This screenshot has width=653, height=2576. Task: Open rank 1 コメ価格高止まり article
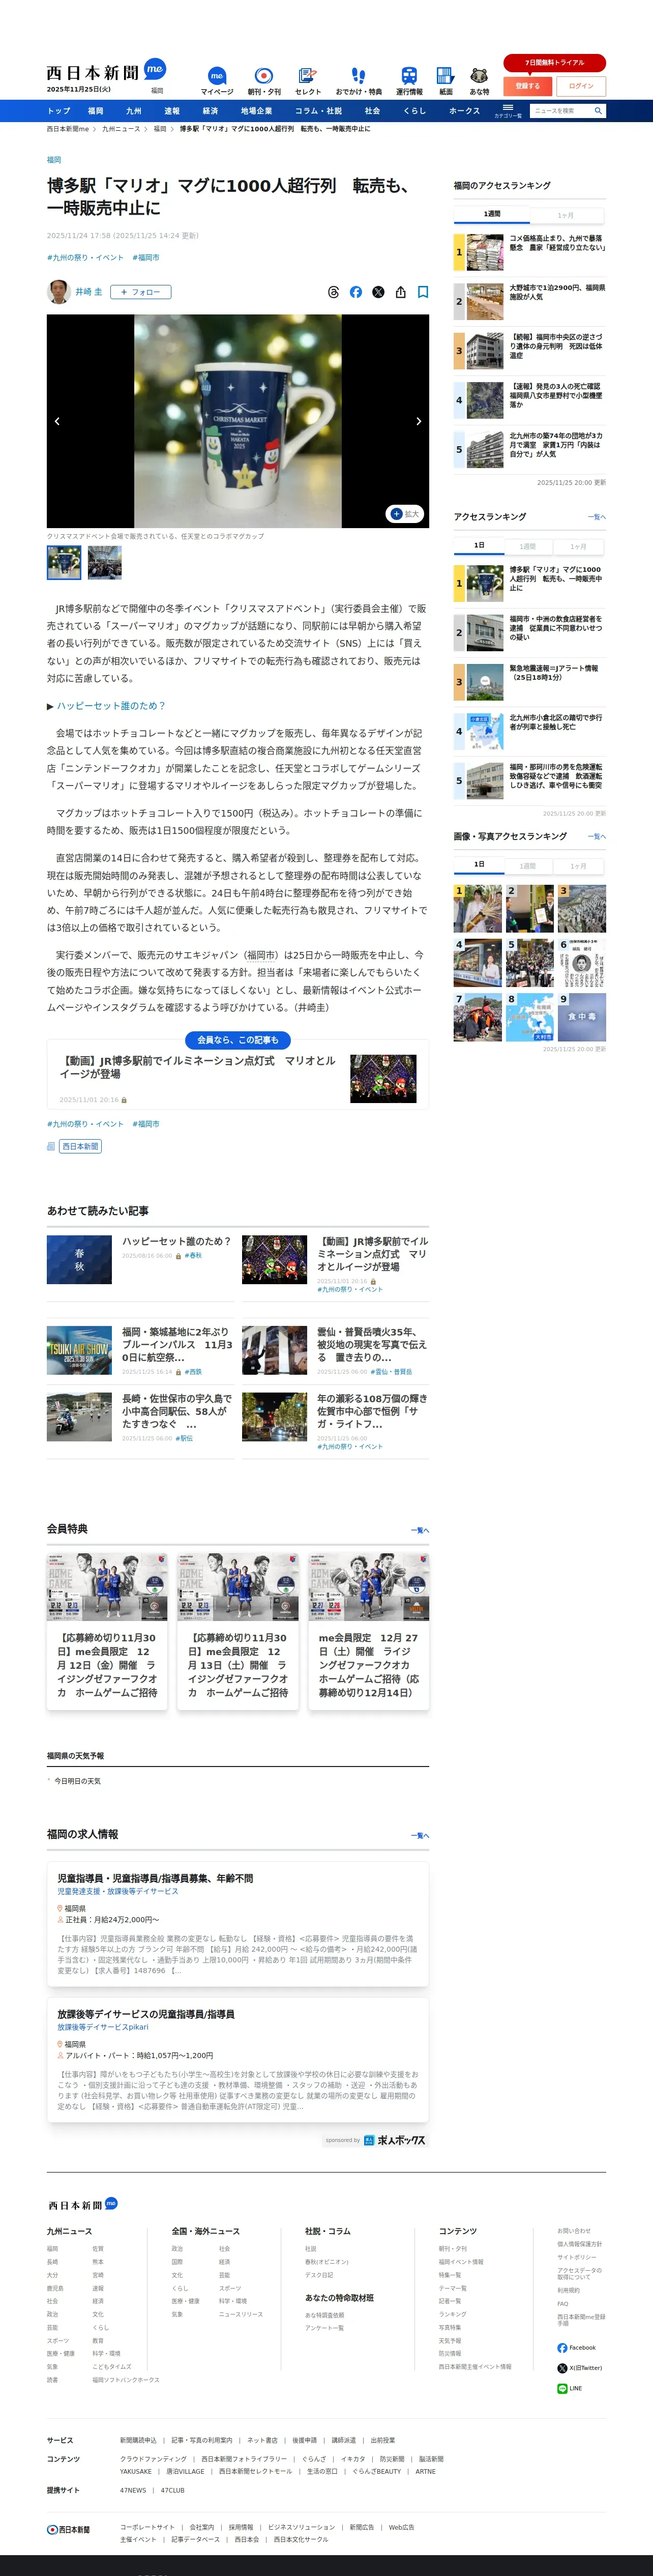[x=529, y=252]
